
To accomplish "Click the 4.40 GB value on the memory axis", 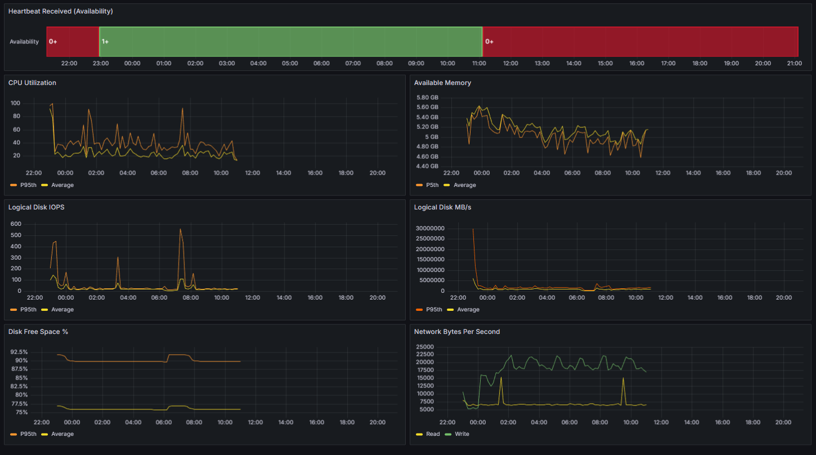I will (427, 166).
